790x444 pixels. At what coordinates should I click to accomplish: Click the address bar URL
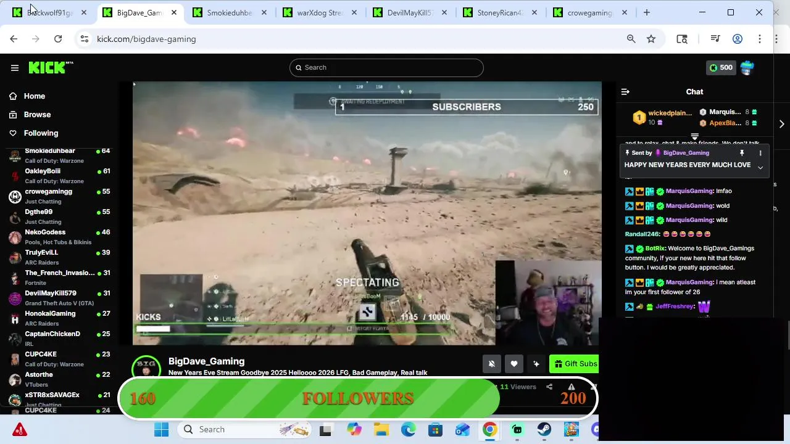[146, 39]
